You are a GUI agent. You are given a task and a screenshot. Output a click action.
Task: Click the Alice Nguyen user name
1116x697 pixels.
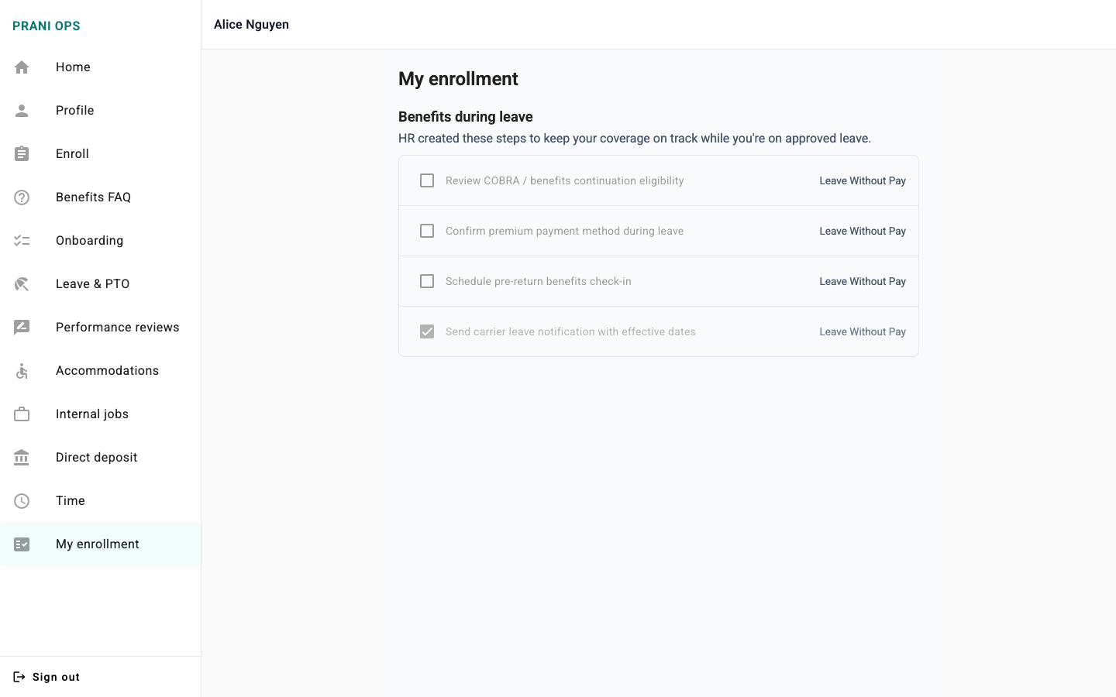pos(251,25)
